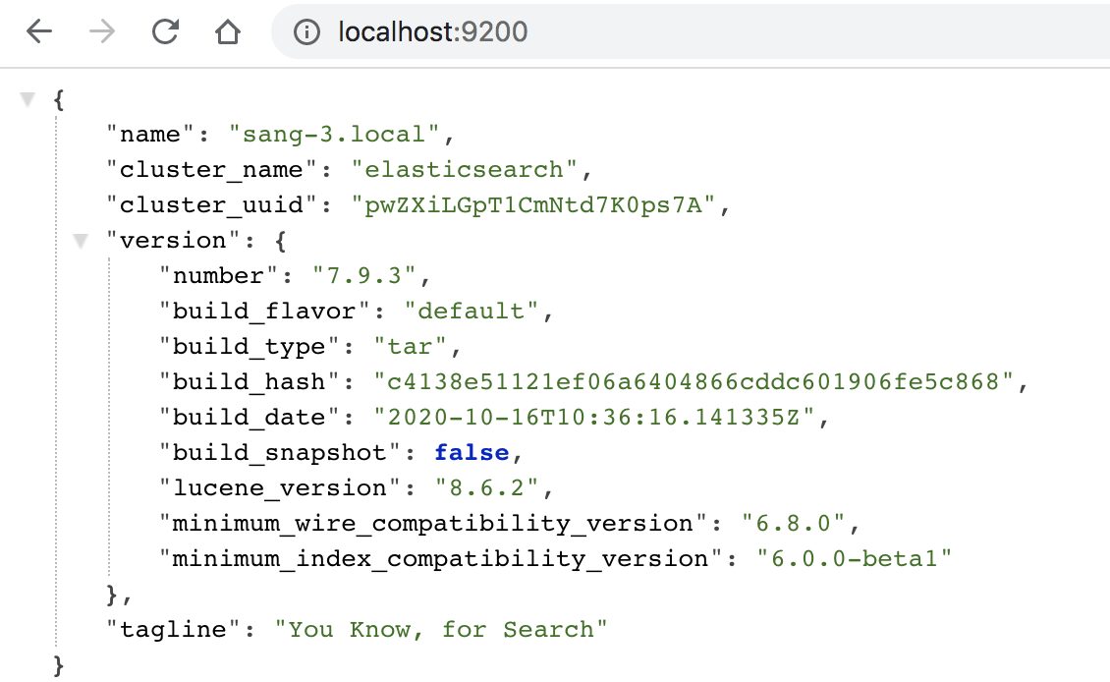1110x682 pixels.
Task: Collapse the "version" object
Action: [x=80, y=239]
